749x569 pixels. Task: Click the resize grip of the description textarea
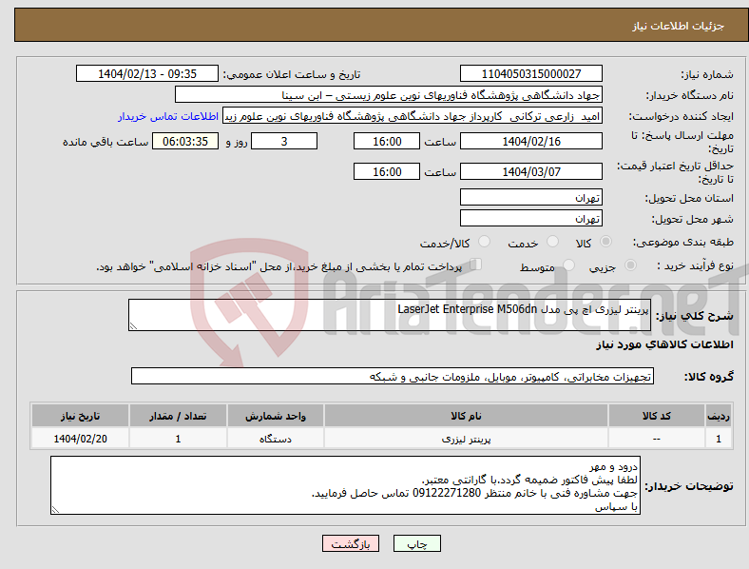pyautogui.click(x=133, y=326)
